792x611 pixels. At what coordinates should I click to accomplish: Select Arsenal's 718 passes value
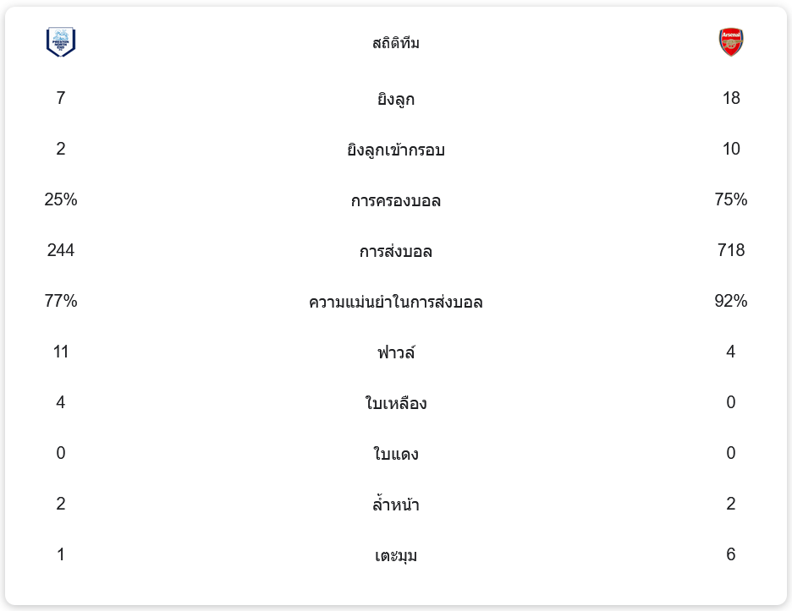click(x=731, y=250)
